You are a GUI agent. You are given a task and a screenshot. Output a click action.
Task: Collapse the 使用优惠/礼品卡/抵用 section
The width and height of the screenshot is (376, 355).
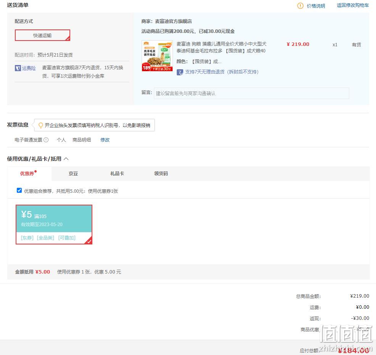[x=66, y=159]
